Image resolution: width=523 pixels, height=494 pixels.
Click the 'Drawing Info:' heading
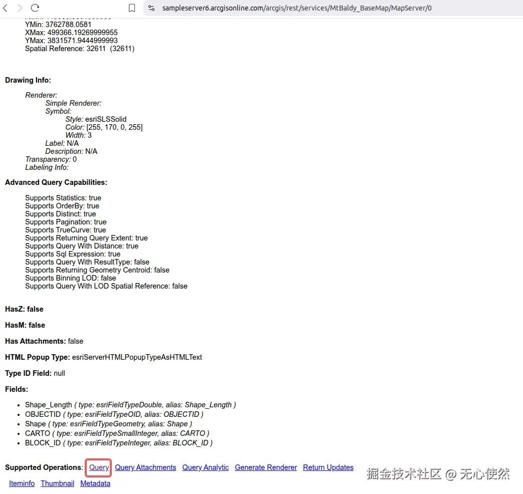pos(28,80)
